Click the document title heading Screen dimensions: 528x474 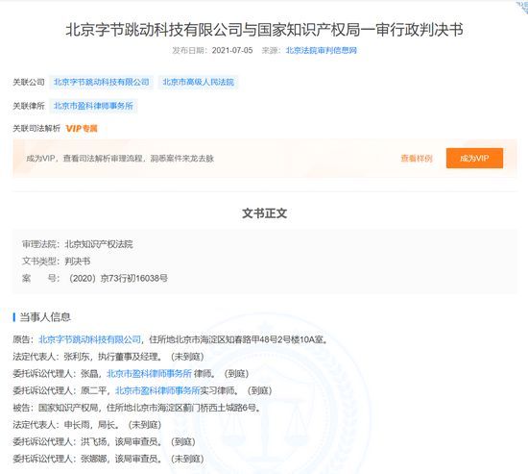coord(264,30)
